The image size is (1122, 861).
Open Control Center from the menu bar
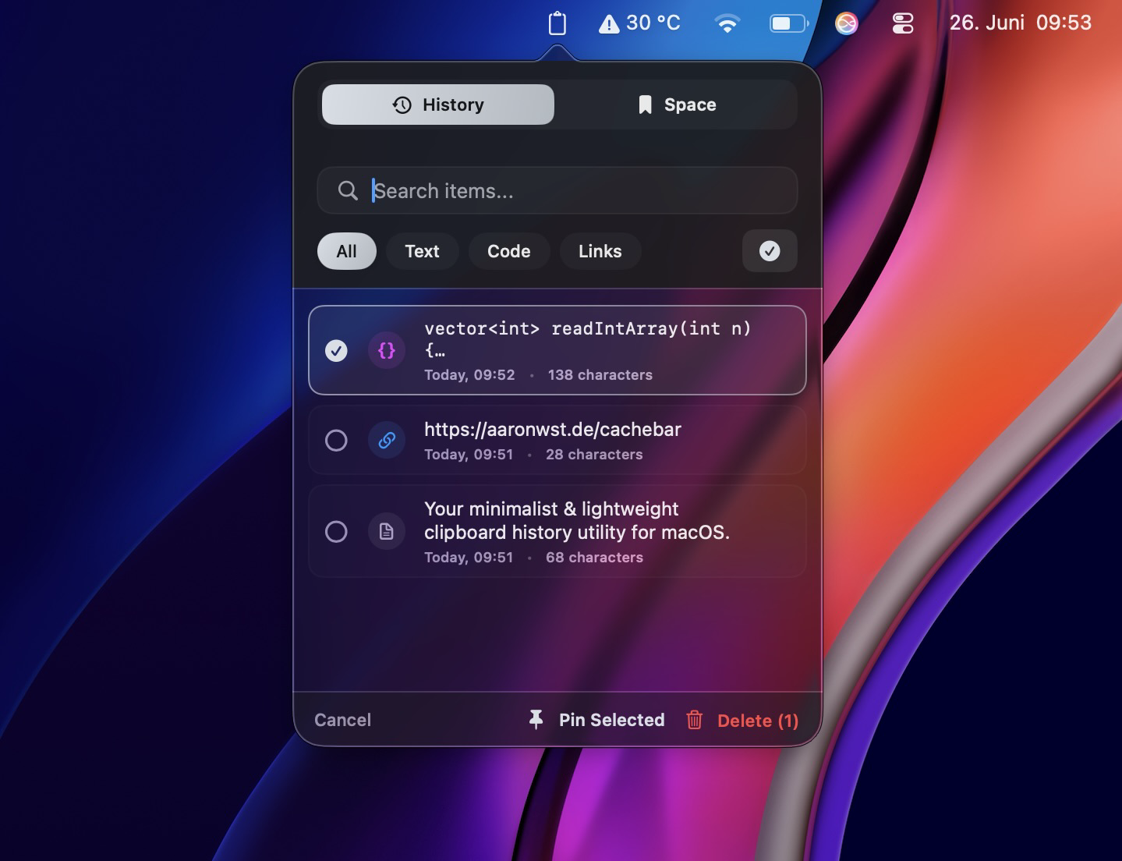[902, 23]
